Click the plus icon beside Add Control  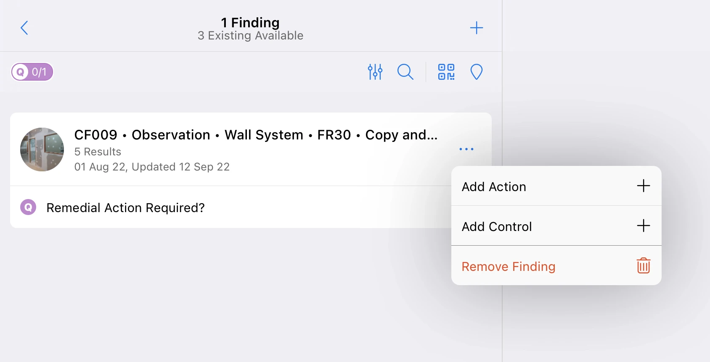point(644,226)
